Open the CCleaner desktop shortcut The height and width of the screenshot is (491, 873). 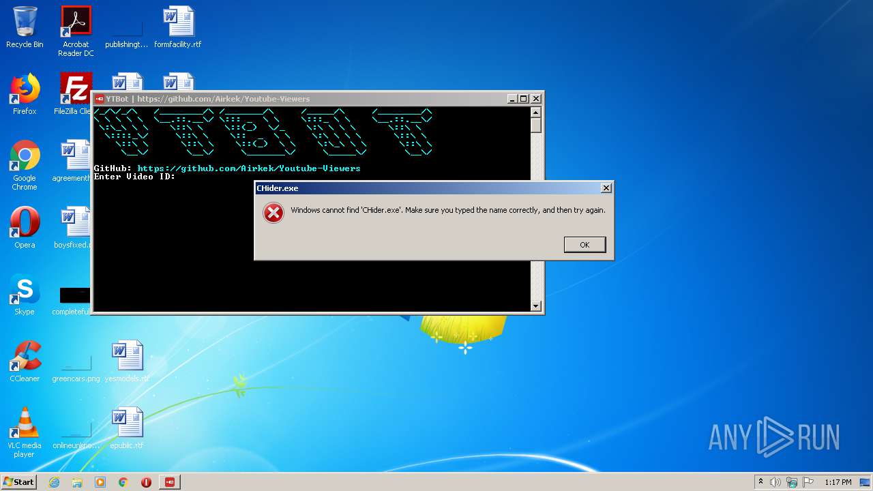tap(25, 361)
